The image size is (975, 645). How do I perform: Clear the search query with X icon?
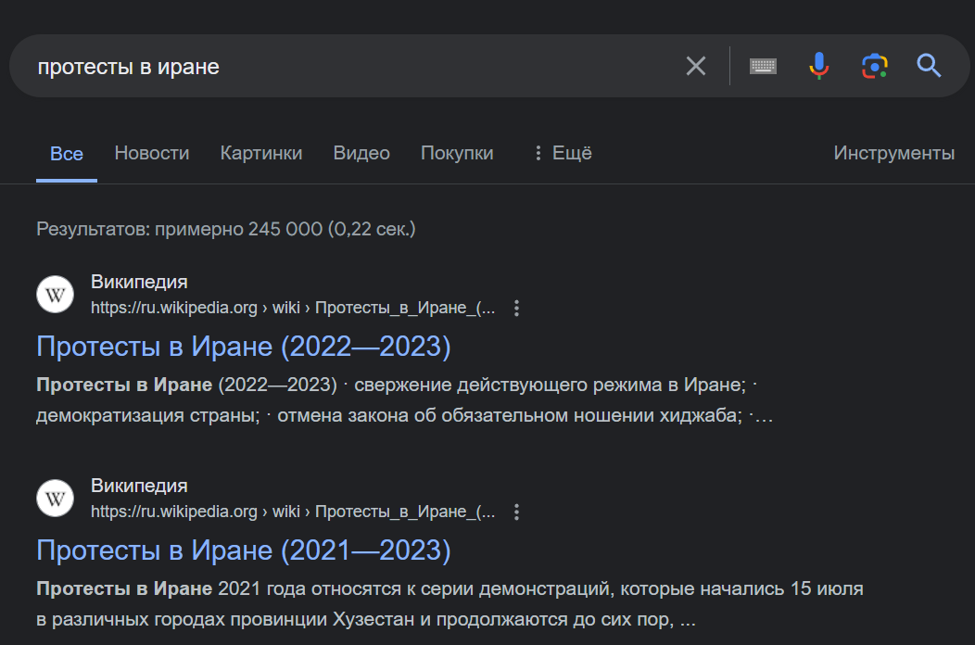coord(695,66)
